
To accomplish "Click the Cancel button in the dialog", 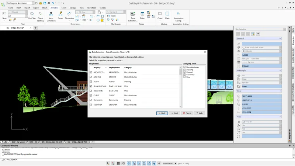I will pos(187,113).
